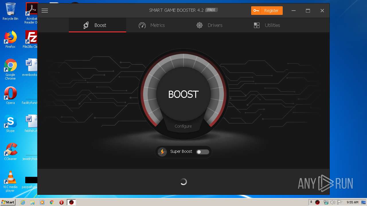Screen dimensions: 367x206
Task: Click the key icon on Register button
Action: [256, 11]
